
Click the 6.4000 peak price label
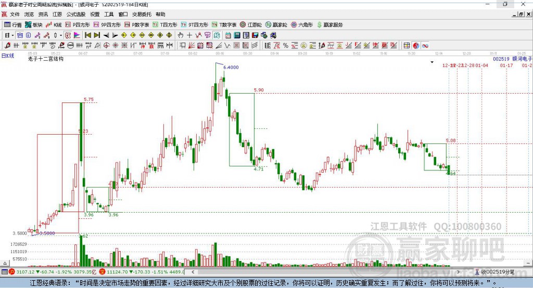(231, 67)
